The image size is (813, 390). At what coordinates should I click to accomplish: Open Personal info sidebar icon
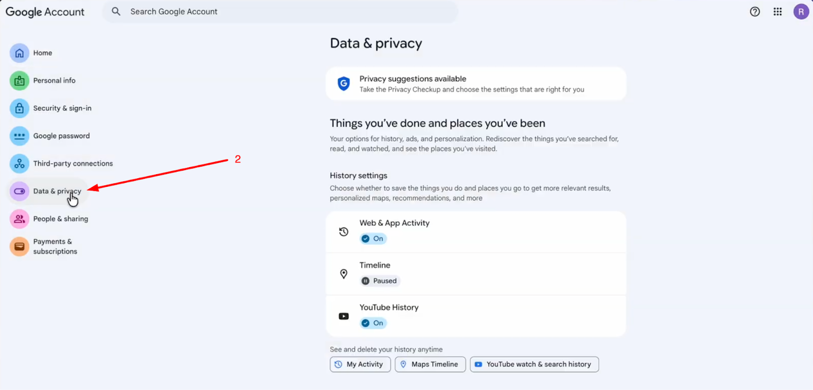coord(19,81)
